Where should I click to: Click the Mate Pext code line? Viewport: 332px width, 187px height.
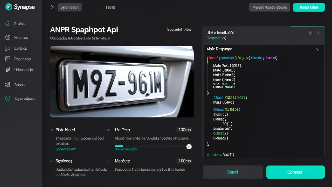[x=227, y=66]
